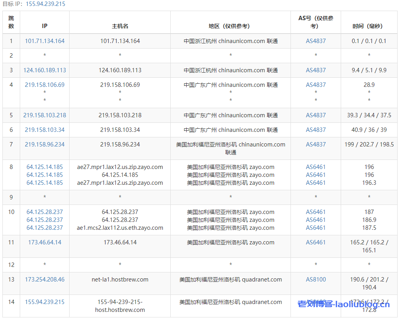Open an AS6461 link on hop 8
The image size is (400, 319).
coord(315,167)
